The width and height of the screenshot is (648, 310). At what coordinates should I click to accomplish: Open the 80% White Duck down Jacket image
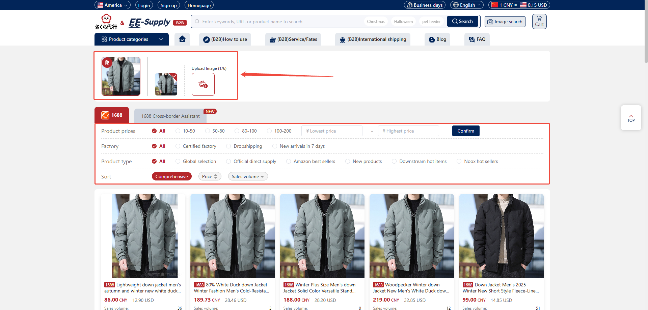[233, 236]
